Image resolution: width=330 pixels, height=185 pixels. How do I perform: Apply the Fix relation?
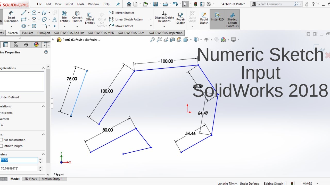click(2, 125)
